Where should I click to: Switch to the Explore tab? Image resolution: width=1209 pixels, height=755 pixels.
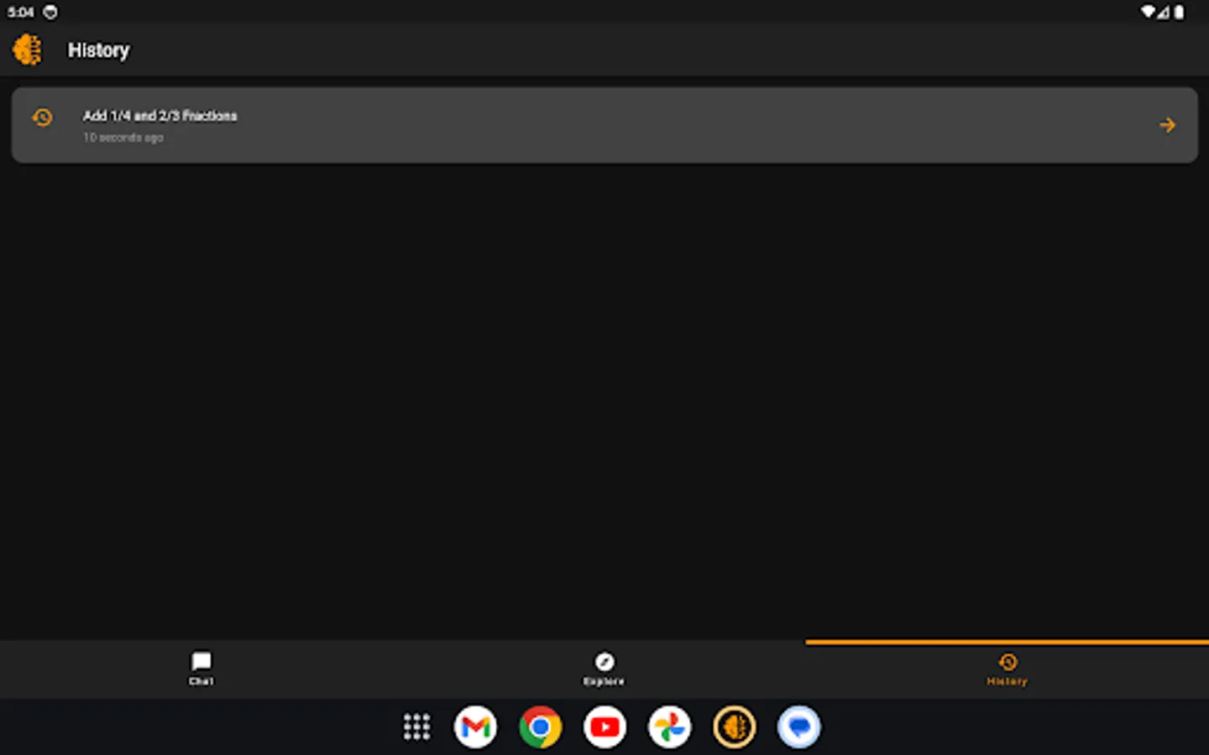click(x=604, y=669)
